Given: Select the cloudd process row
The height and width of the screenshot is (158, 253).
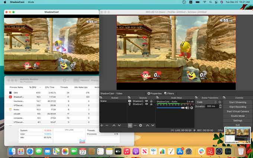Looking at the screenshot, I should click(x=52, y=114).
